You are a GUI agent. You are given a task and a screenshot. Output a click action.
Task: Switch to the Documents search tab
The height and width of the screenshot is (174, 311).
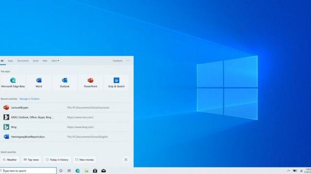[x=23, y=61]
